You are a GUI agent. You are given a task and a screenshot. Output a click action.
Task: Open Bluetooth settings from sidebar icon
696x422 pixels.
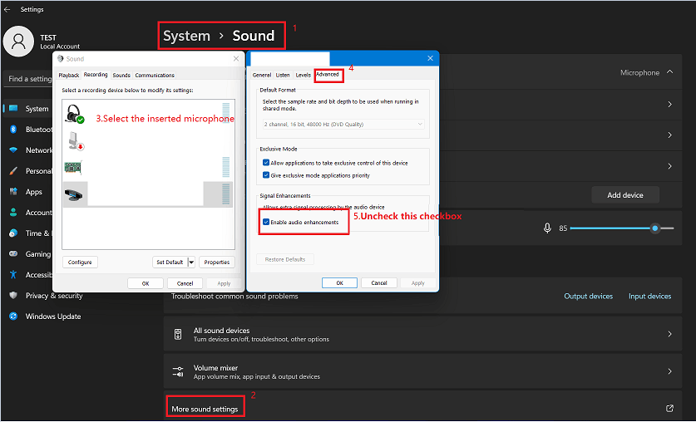[13, 129]
